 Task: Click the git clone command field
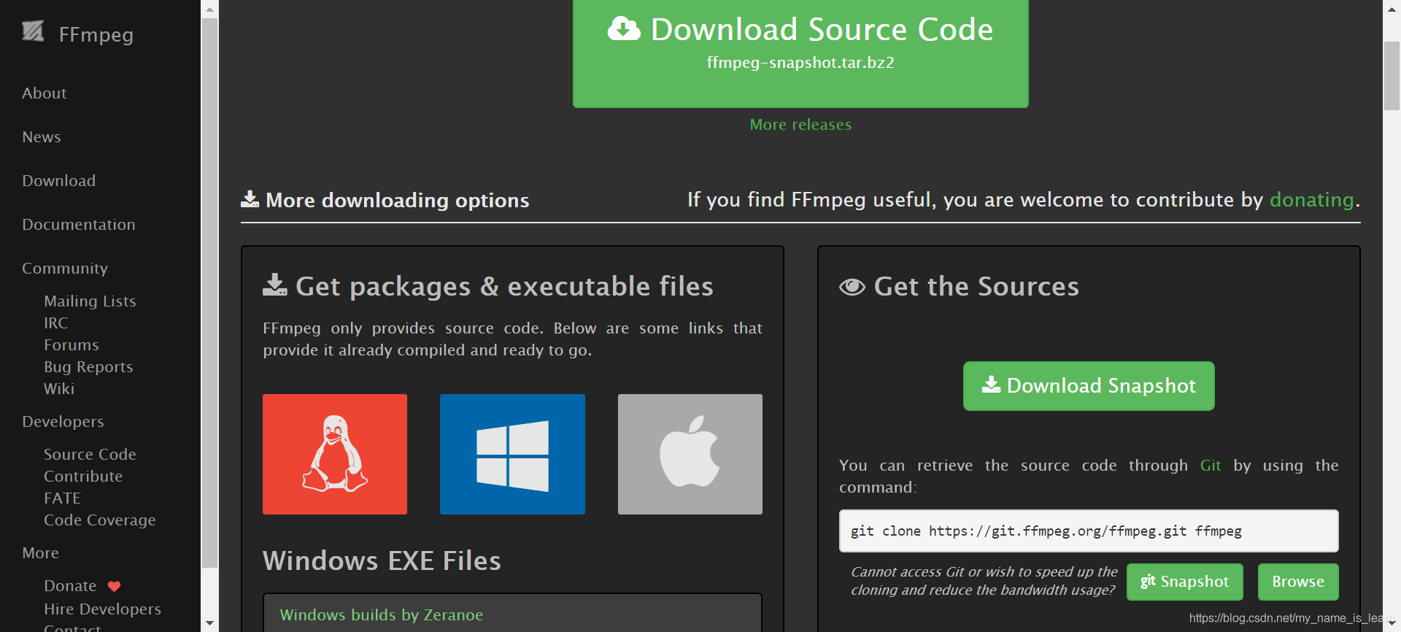[1089, 531]
